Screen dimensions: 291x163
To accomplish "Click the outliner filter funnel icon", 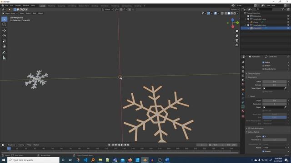I will pyautogui.click(x=282, y=9).
